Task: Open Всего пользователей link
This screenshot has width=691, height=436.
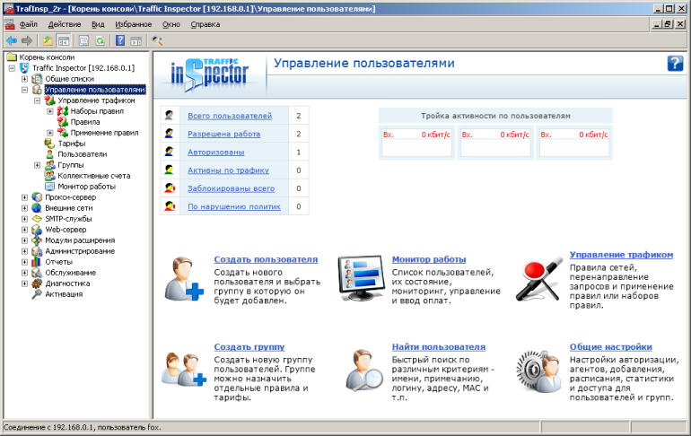Action: 230,116
